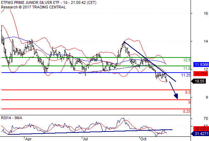This screenshot has height=141, width=209.
Task: Click the 70 RSI axis tick
Action: point(206,118)
